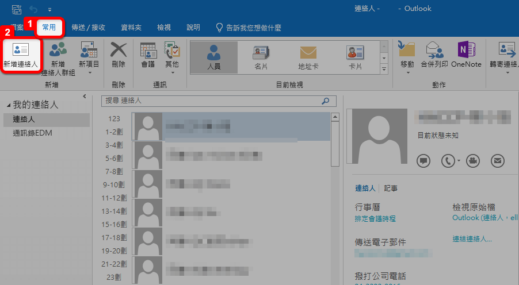Click the Mail Merge (合併列印) icon
The image size is (519, 285).
coord(434,56)
